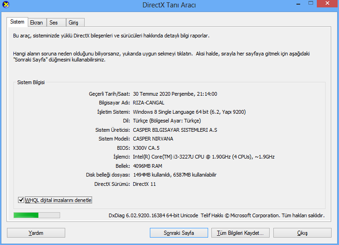The image size is (339, 245).
Task: Click 4096MB RAM value
Action: click(148, 166)
